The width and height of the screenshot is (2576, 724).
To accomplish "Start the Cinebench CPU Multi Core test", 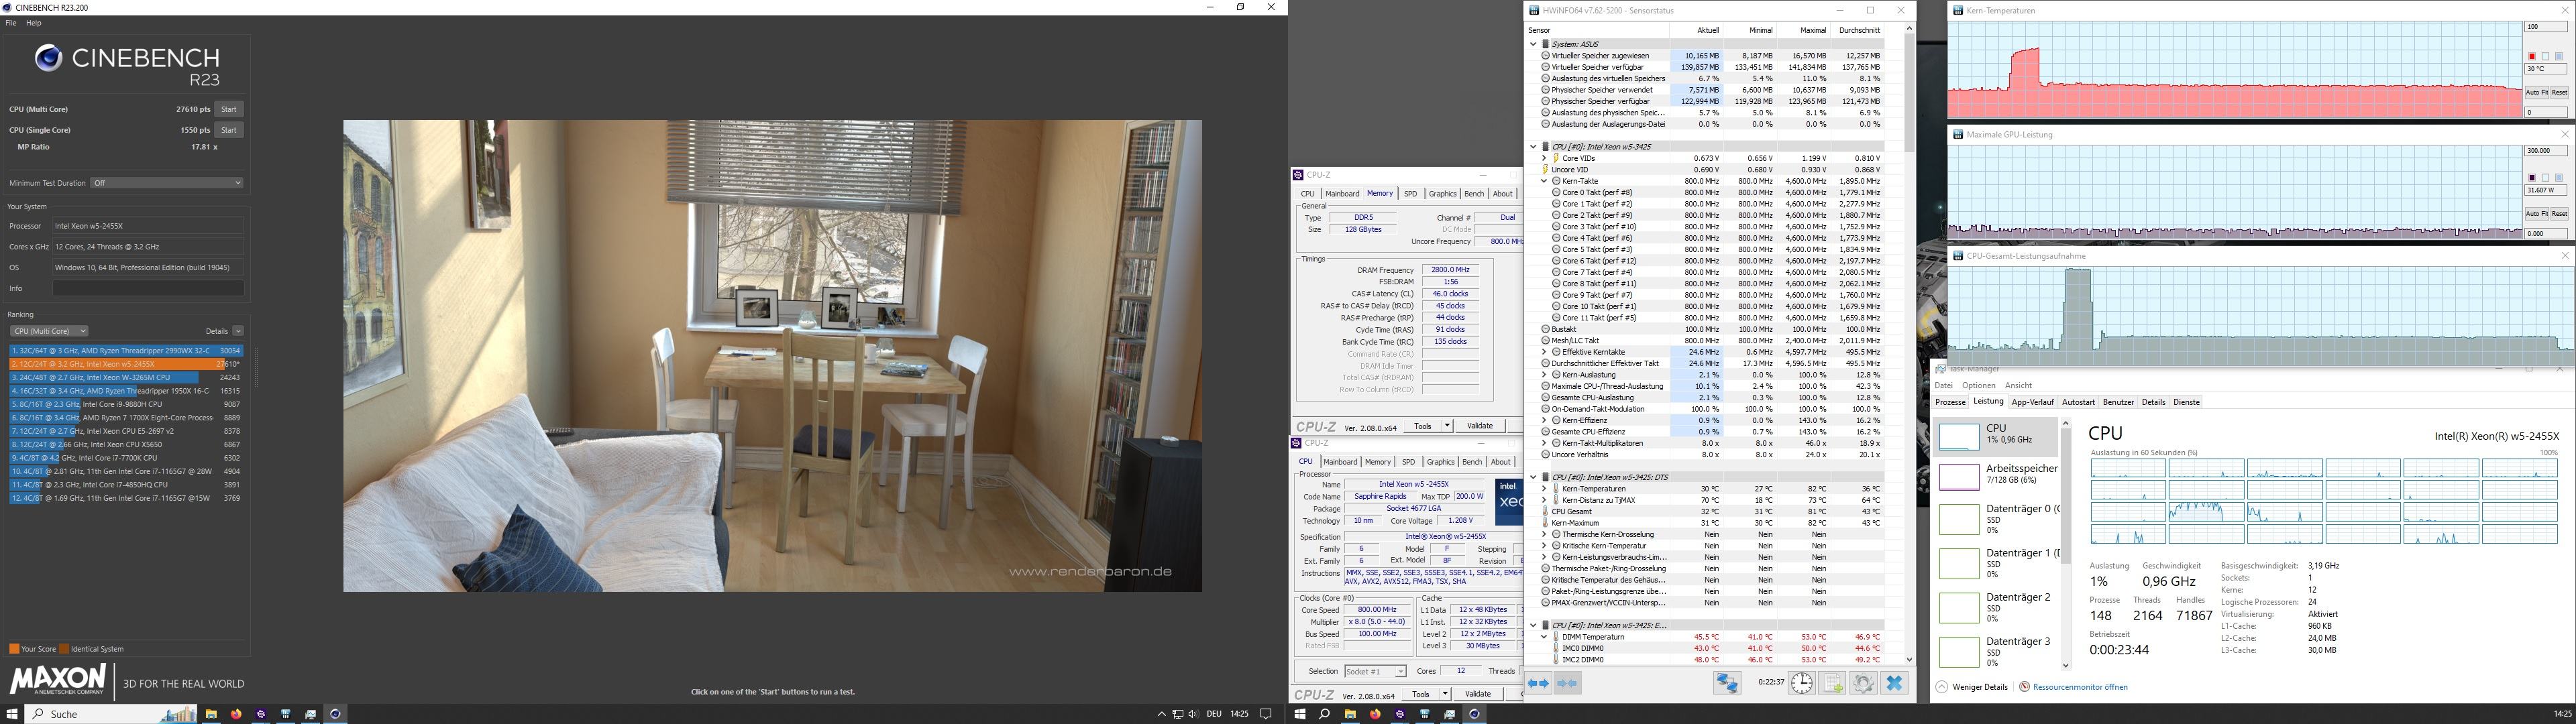I will click(x=229, y=109).
